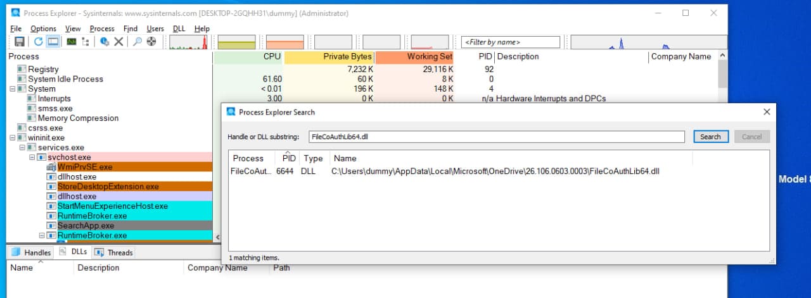Viewport: 811px width, 298px height.
Task: Click the StoreDesktopExtension.exe process icon
Action: pyautogui.click(x=52, y=187)
